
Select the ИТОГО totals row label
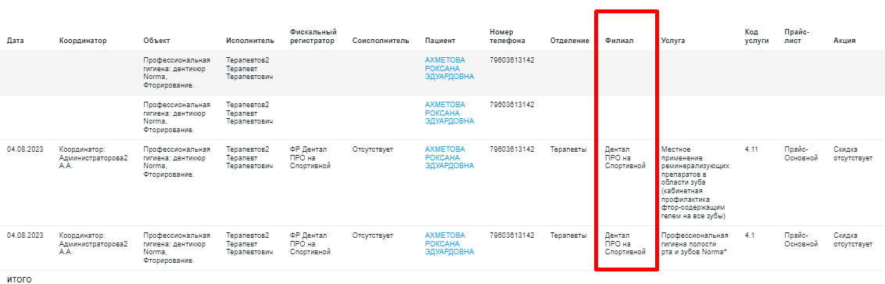[x=20, y=279]
